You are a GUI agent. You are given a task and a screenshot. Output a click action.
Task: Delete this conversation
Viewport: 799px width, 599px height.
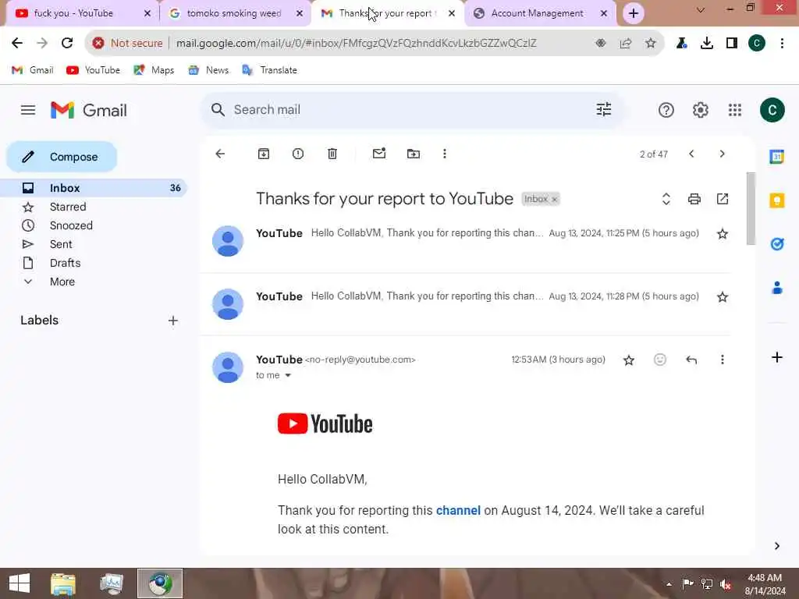(332, 154)
